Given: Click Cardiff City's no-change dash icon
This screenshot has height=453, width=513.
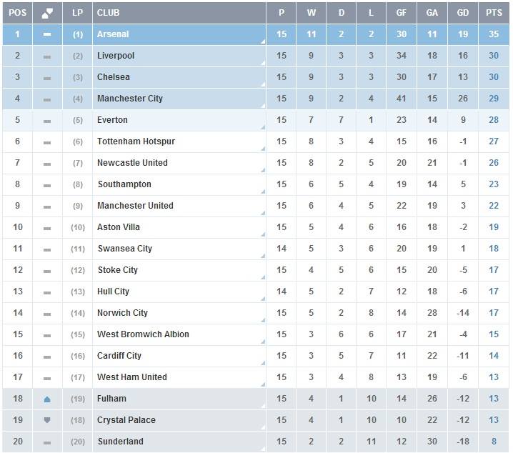Looking at the screenshot, I should click(47, 357).
